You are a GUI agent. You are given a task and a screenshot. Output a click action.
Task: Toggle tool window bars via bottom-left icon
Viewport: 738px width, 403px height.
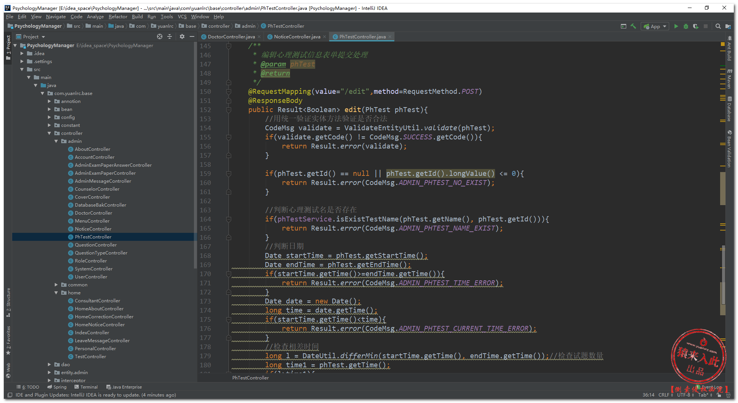[10, 395]
